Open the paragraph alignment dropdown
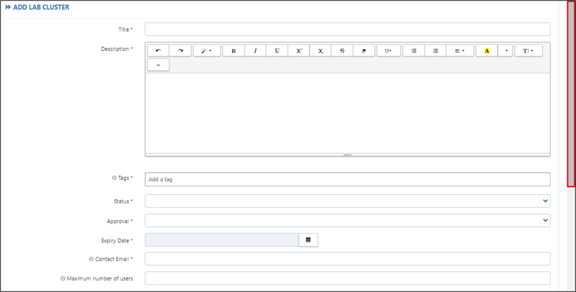Screen dimensions: 576x292 coord(460,51)
